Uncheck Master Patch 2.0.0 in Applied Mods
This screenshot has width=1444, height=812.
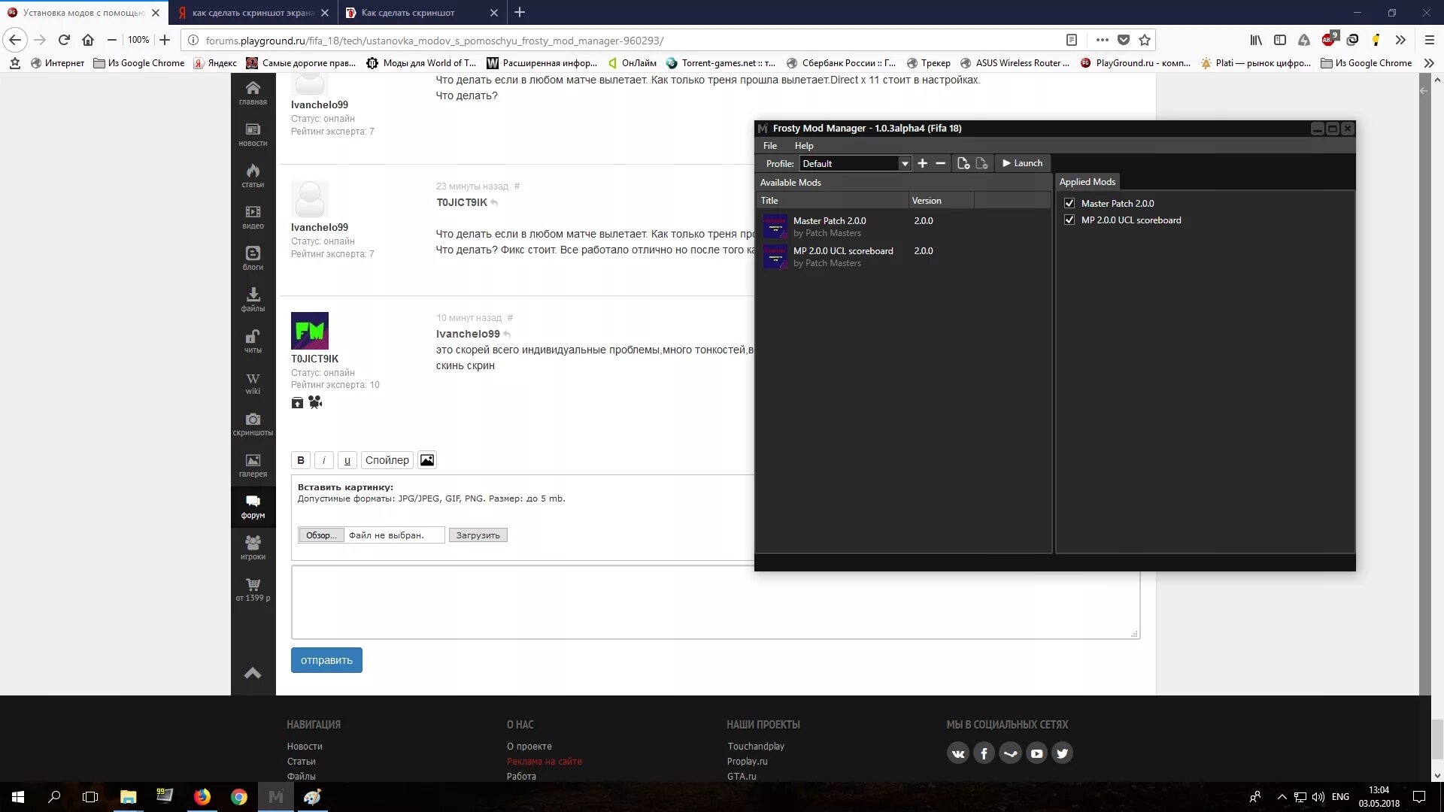1069,203
